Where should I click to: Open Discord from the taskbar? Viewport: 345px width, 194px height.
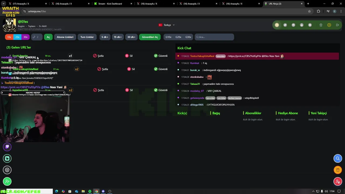click(103, 191)
